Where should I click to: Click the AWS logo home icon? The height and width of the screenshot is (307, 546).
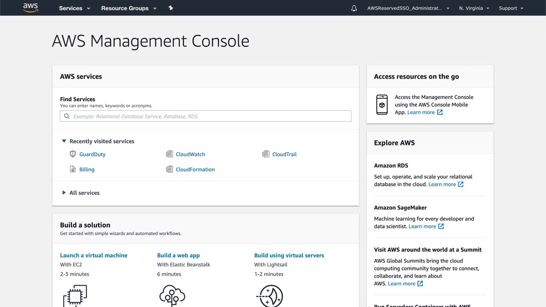pos(31,8)
